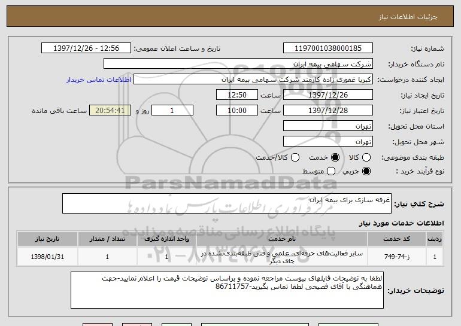The image size is (461, 326).
Task: Select the کالا radio button
Action: point(366,157)
